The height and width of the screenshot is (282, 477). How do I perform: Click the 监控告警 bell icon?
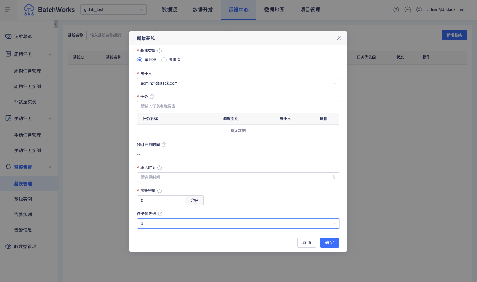[x=8, y=166]
